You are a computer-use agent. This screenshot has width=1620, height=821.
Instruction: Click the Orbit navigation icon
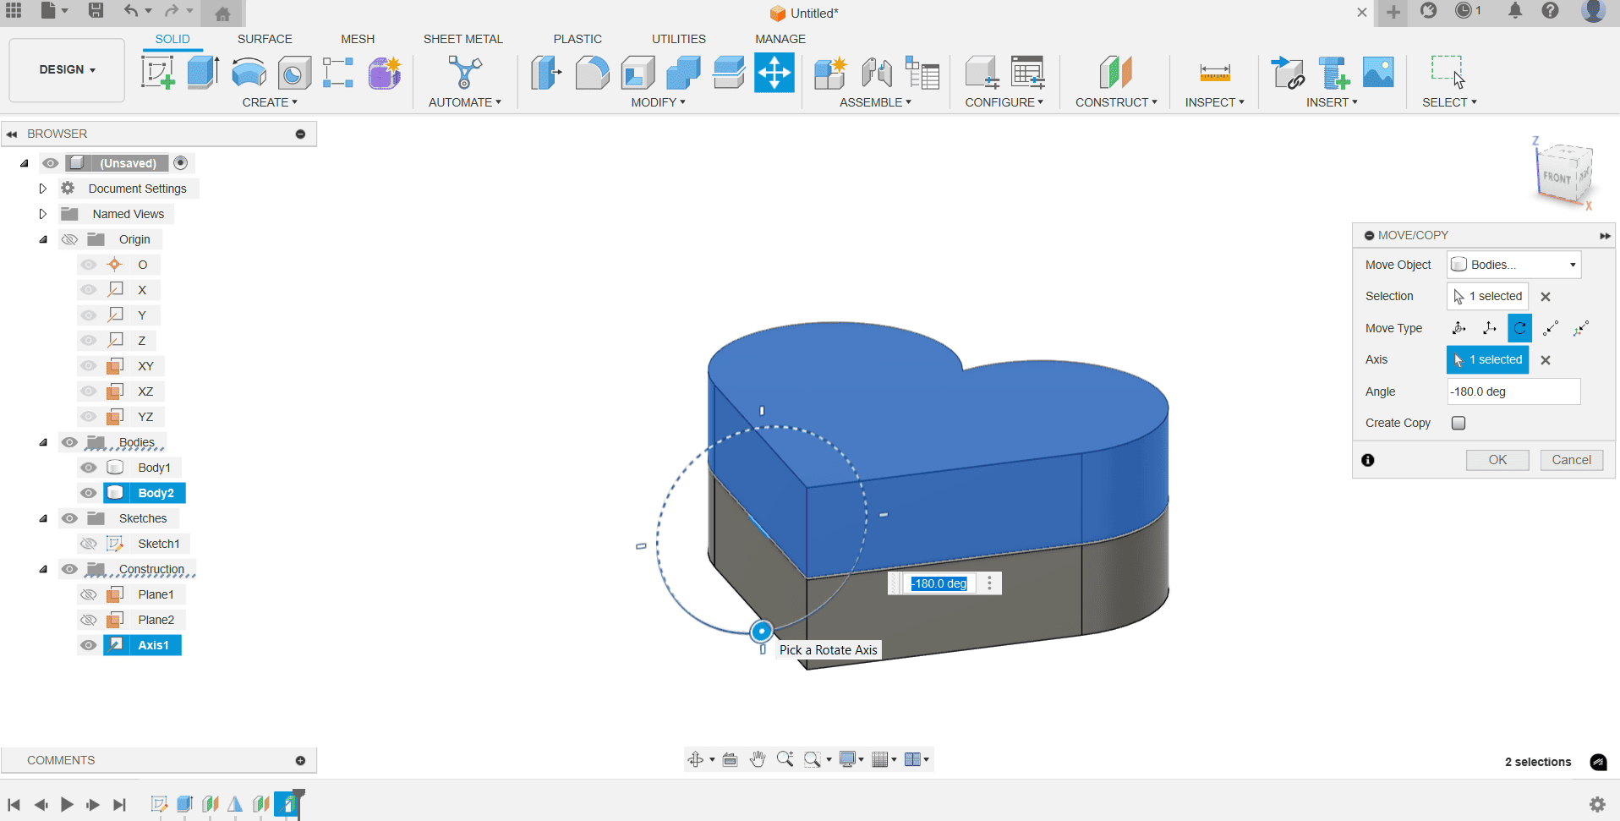(696, 759)
